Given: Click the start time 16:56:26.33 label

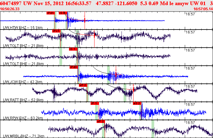Looking at the screenshot, I should point(10,9).
